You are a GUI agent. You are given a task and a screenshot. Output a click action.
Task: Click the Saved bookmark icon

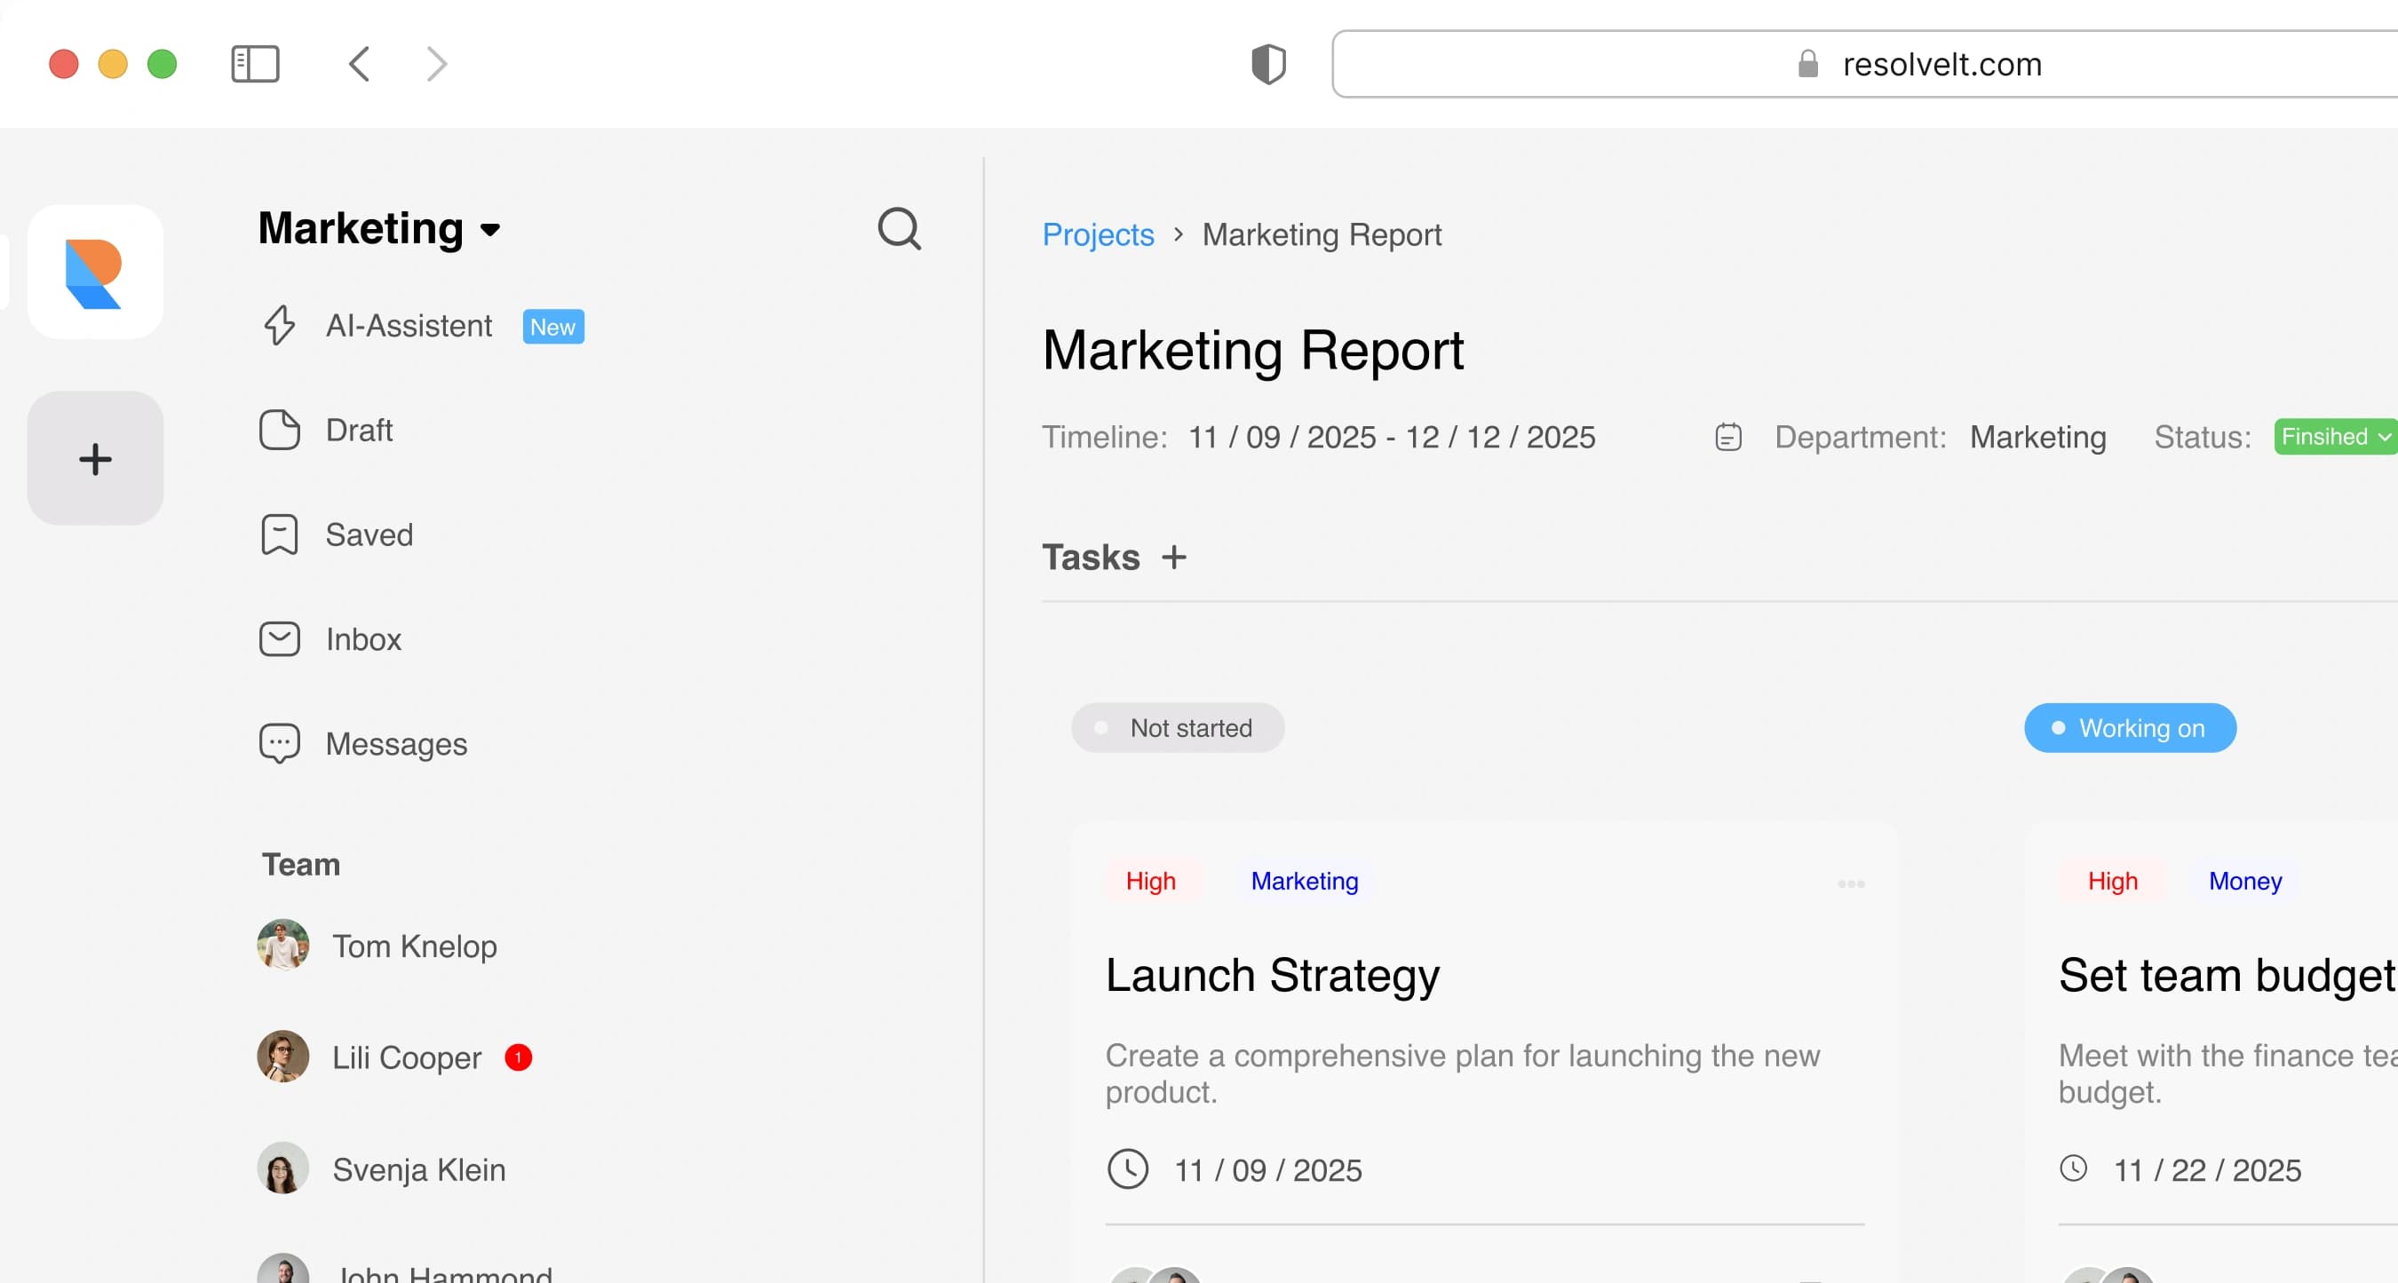coord(279,534)
